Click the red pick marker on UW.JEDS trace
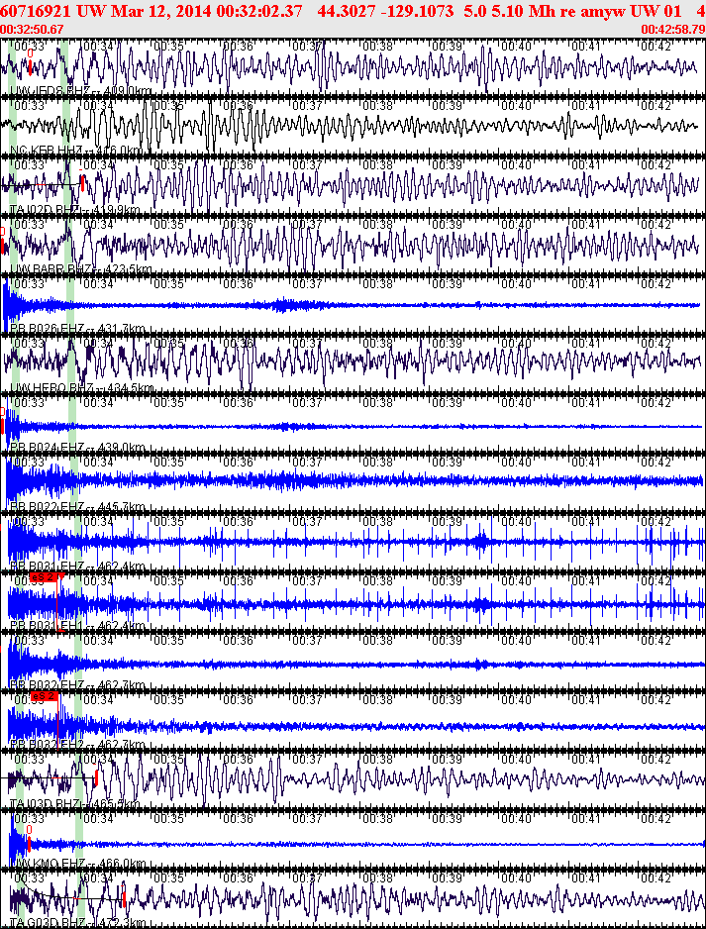The width and height of the screenshot is (706, 929). click(x=30, y=67)
